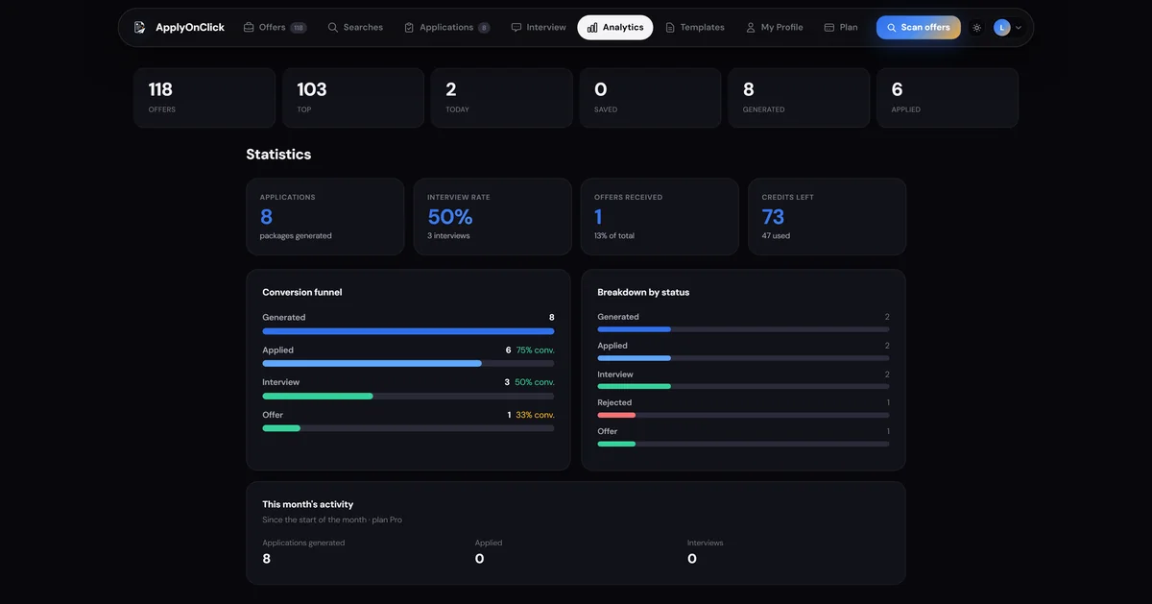The image size is (1152, 604).
Task: Click the "75% conv." label
Action: [x=536, y=350]
